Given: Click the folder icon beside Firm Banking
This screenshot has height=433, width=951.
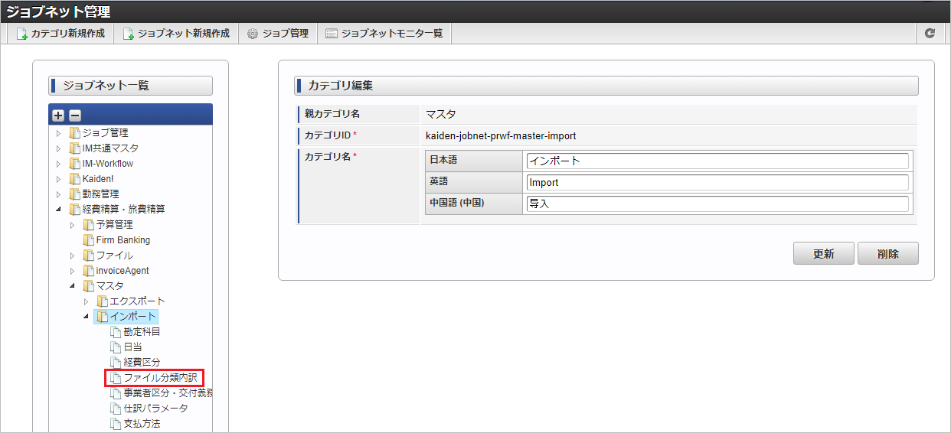Looking at the screenshot, I should [89, 240].
